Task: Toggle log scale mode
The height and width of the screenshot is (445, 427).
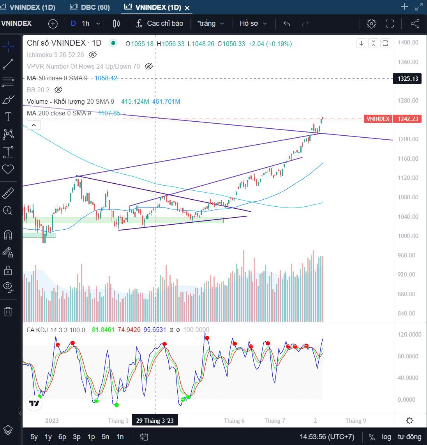Action: (386, 437)
